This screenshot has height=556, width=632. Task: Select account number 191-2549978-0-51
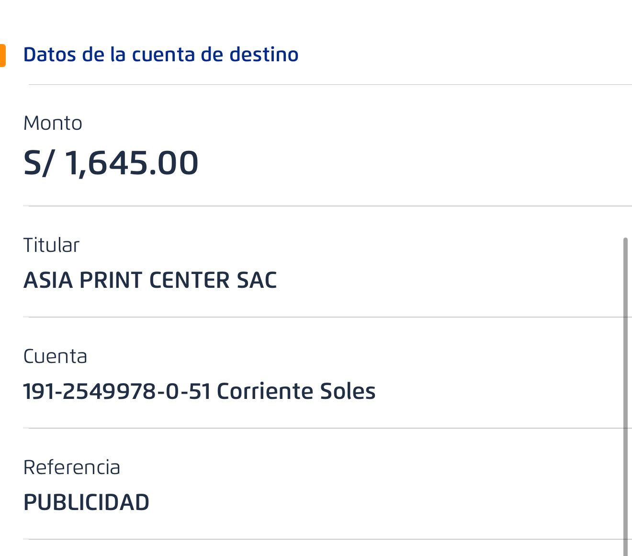[x=117, y=391]
